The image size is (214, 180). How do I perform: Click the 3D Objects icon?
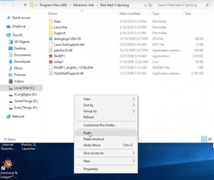(x=11, y=42)
